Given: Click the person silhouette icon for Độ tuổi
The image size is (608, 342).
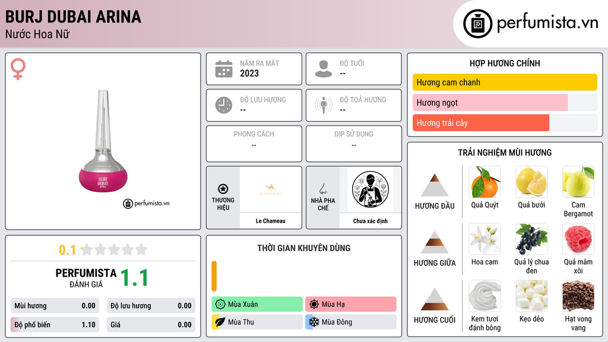Looking at the screenshot, I should (324, 69).
